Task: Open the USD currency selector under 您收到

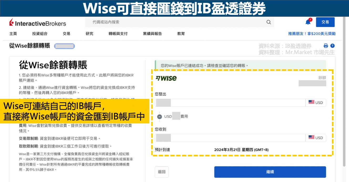Action: [x=316, y=138]
